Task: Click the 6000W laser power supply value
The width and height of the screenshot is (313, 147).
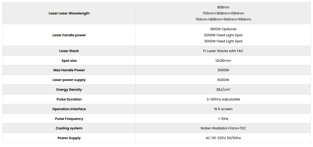Action: click(x=223, y=80)
